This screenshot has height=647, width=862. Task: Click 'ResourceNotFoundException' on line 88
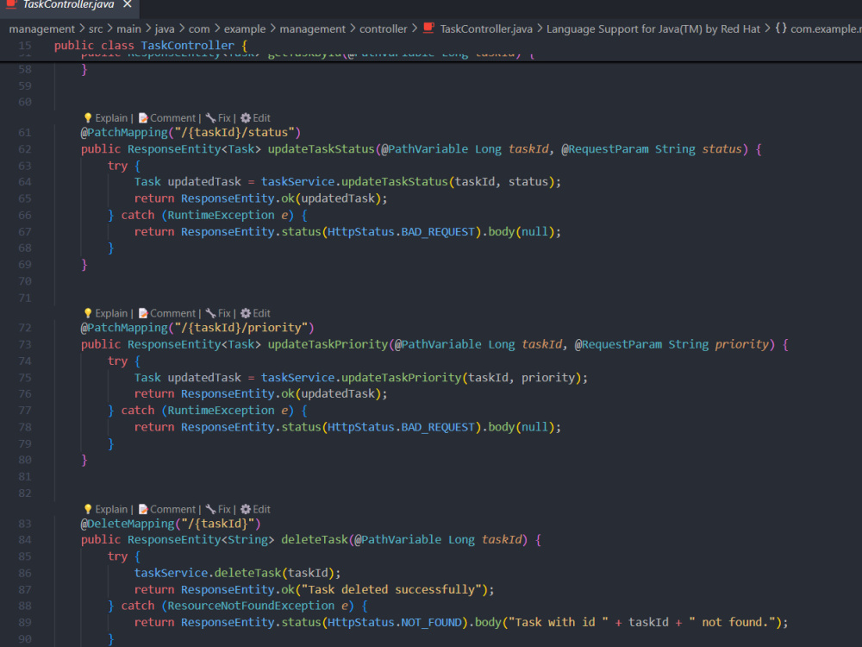[251, 606]
